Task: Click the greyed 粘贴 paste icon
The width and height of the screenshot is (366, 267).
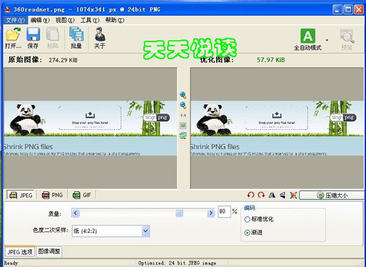Action: (52, 37)
